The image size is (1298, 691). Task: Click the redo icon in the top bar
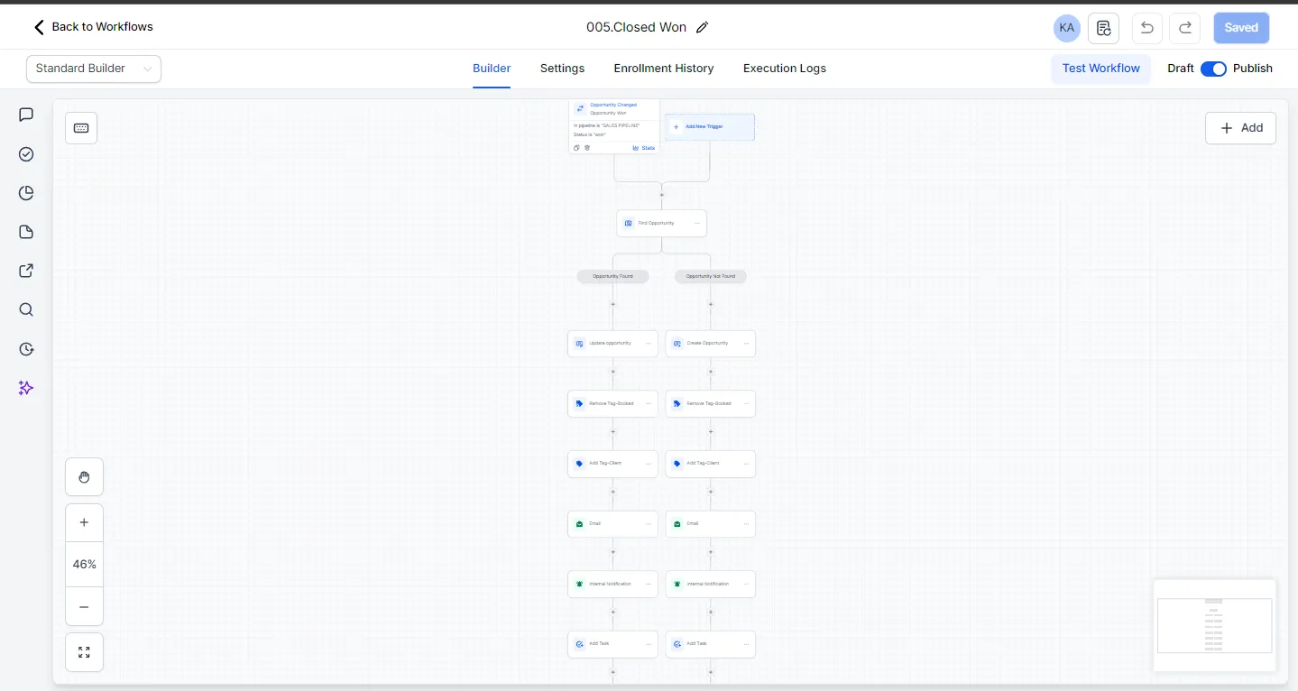click(x=1184, y=28)
